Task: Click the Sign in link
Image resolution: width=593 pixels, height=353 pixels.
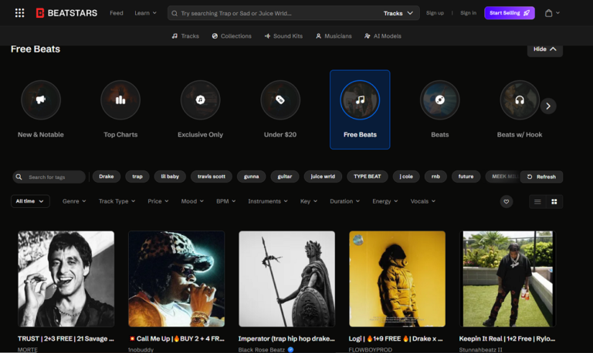Action: 468,13
